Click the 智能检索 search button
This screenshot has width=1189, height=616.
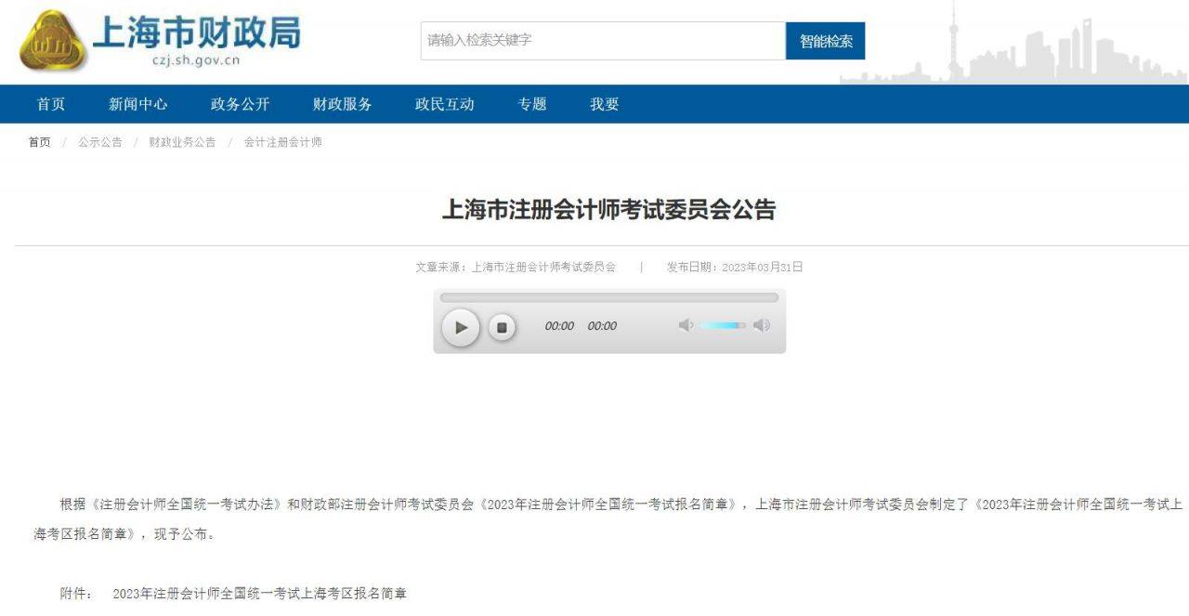click(827, 40)
